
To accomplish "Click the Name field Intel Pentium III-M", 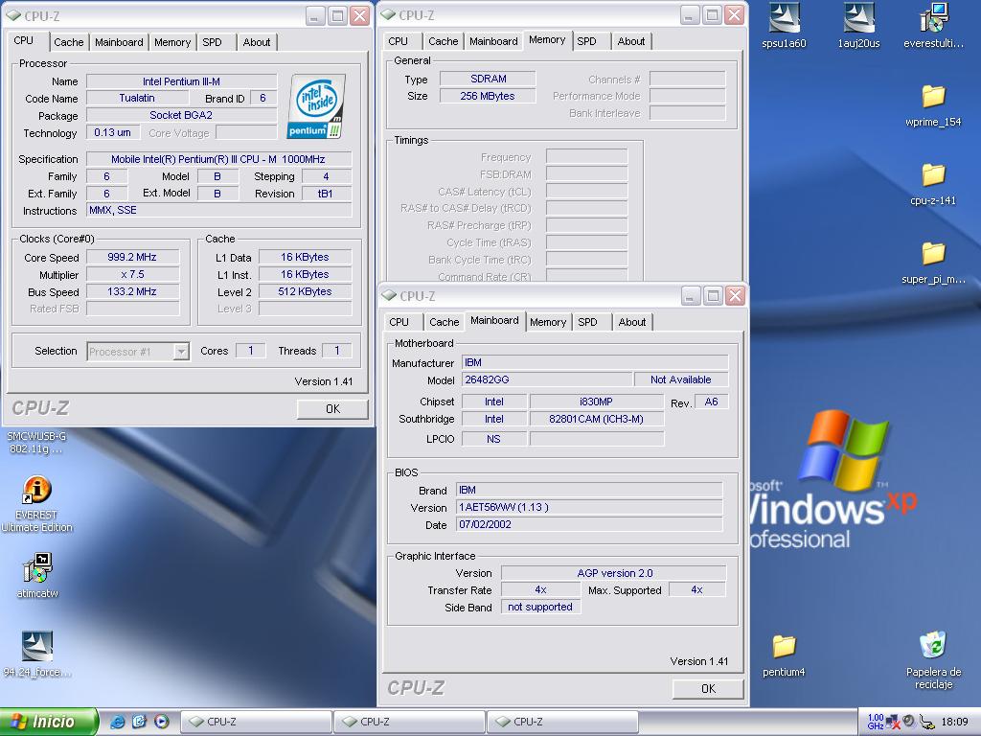I will tap(181, 81).
